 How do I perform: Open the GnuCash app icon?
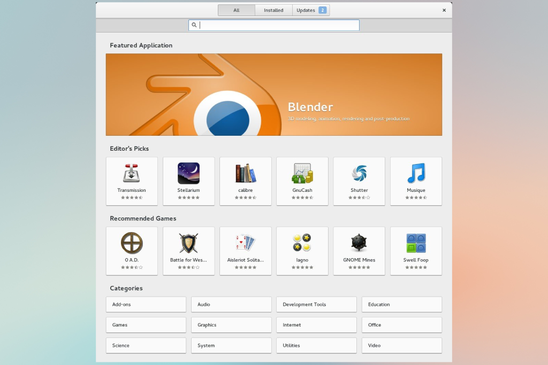(x=302, y=174)
